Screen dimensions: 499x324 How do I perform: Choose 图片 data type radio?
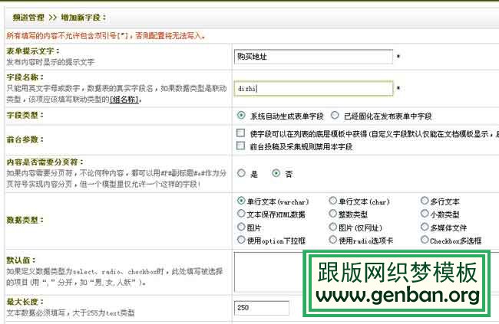point(241,227)
